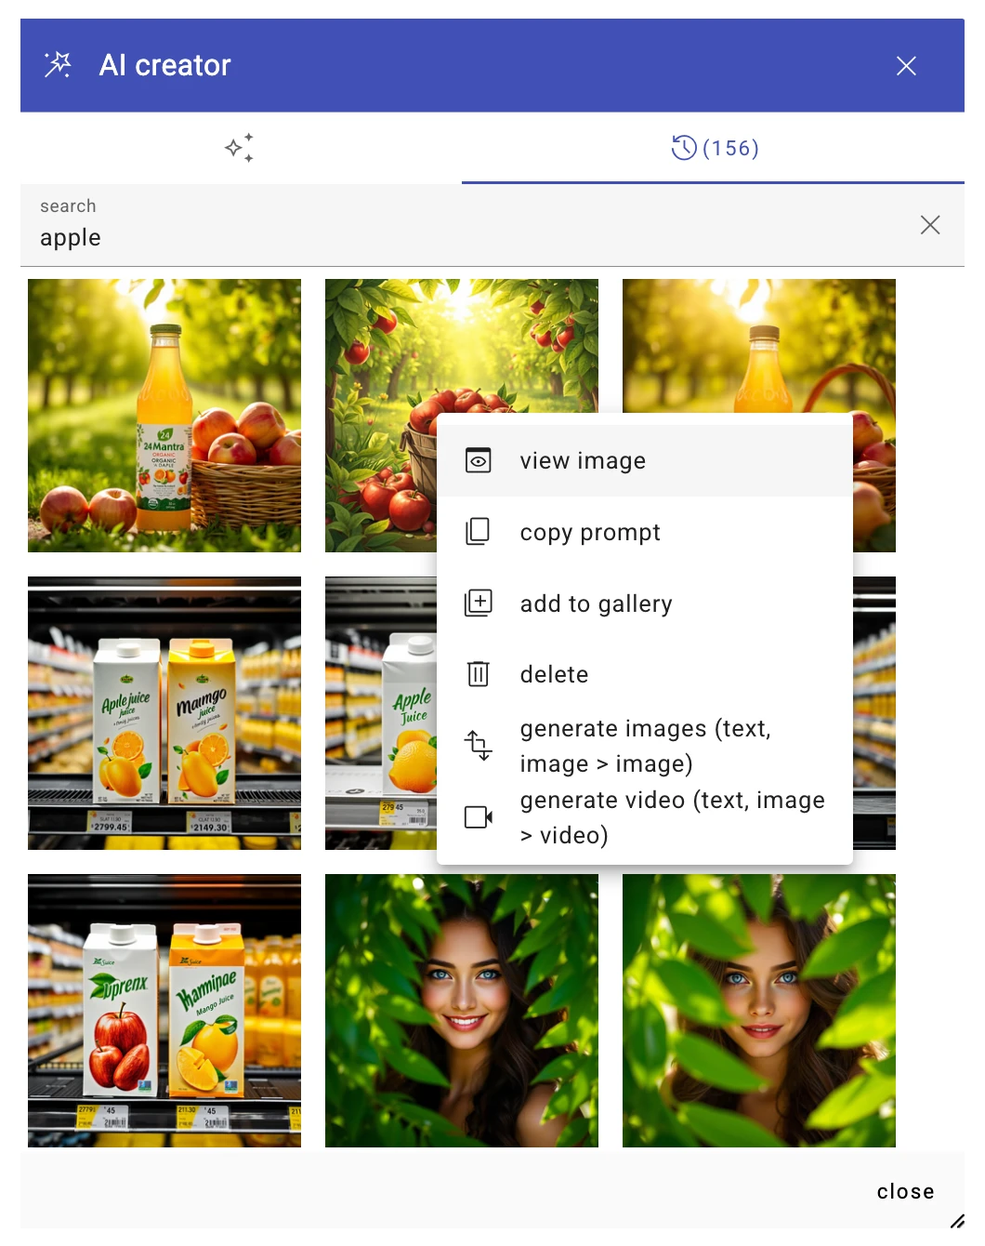The image size is (985, 1246).
Task: Close the AI creator dialog
Action: 906,65
